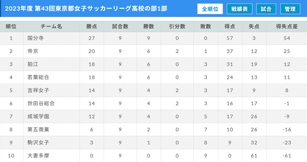Click the 得失点差 column header
This screenshot has height=162, width=307.
[287, 27]
